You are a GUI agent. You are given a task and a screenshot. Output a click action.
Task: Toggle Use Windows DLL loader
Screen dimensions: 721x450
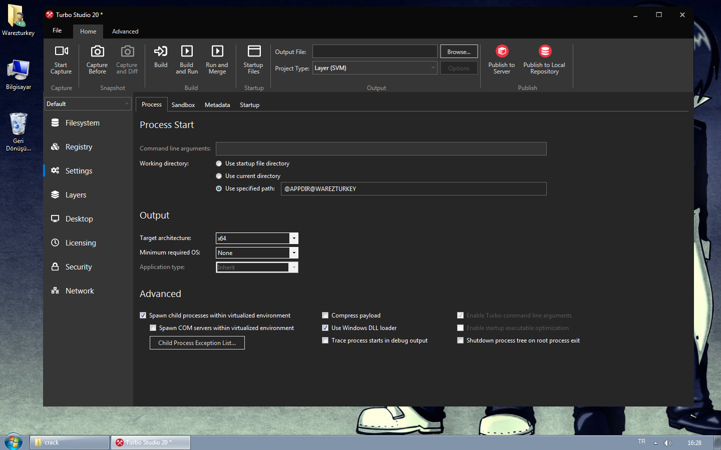(325, 328)
